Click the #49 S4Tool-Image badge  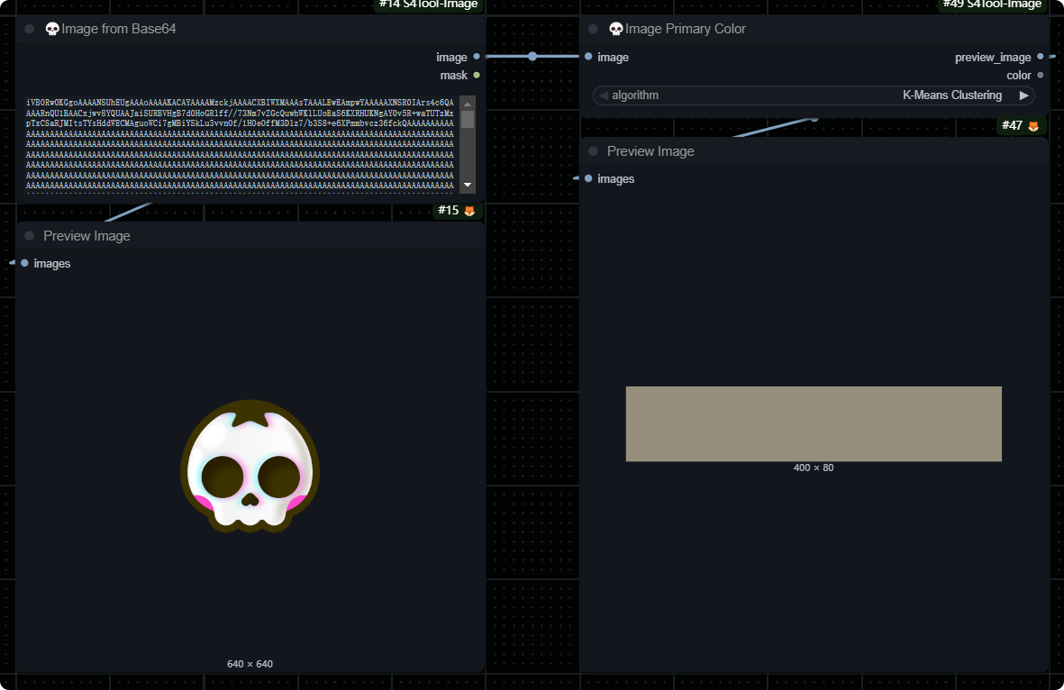992,5
